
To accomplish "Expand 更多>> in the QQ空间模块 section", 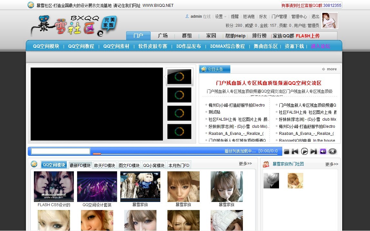I will click(x=245, y=164).
